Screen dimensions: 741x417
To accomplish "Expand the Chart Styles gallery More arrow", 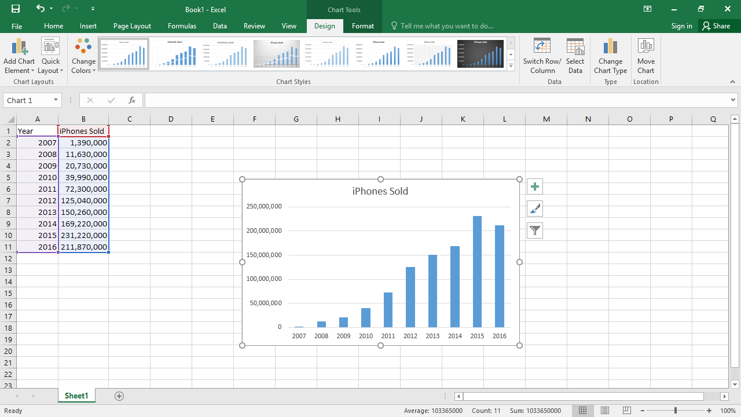I will pos(511,66).
